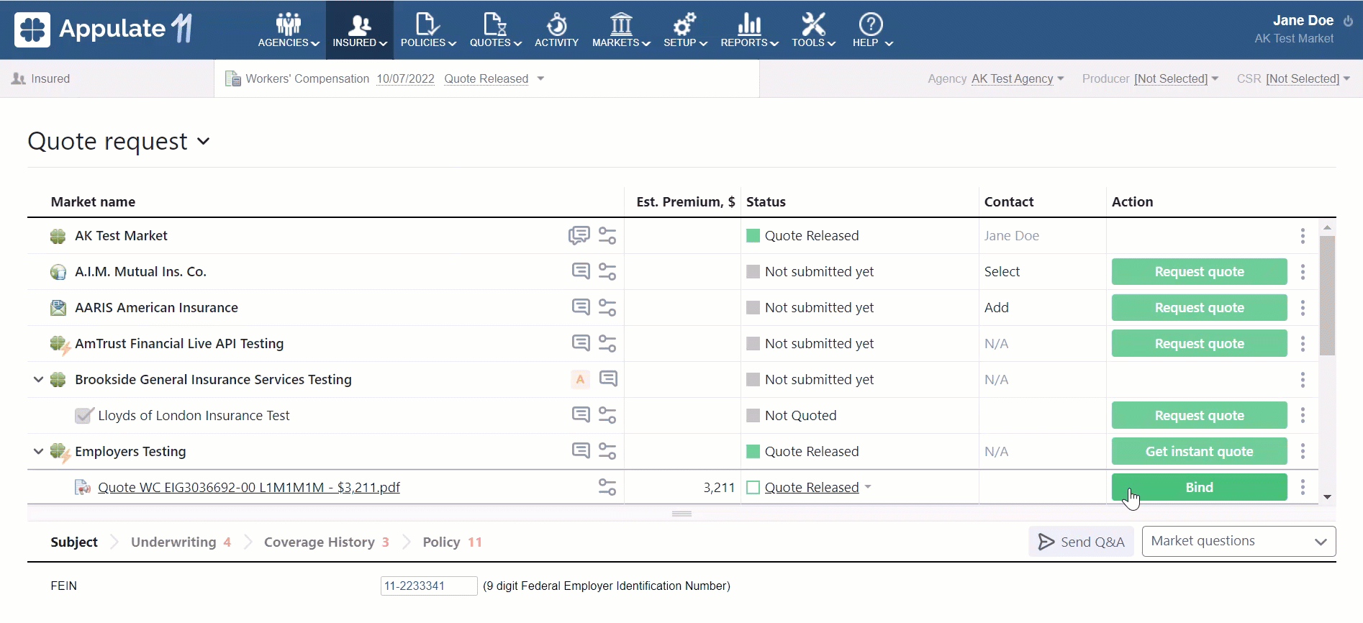Image resolution: width=1363 pixels, height=623 pixels.
Task: Open message icon for Lloyds of London row
Action: point(581,414)
